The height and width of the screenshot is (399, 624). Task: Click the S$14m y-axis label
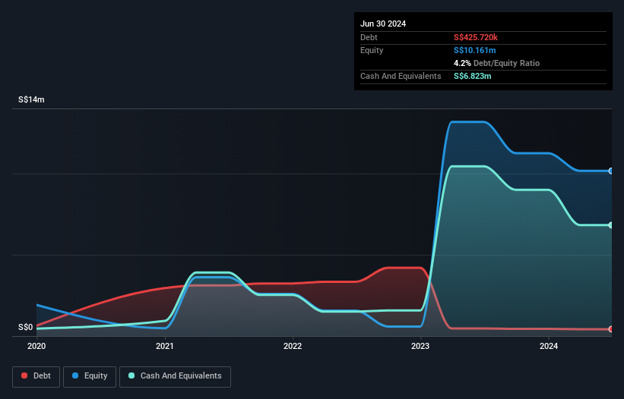(x=31, y=99)
